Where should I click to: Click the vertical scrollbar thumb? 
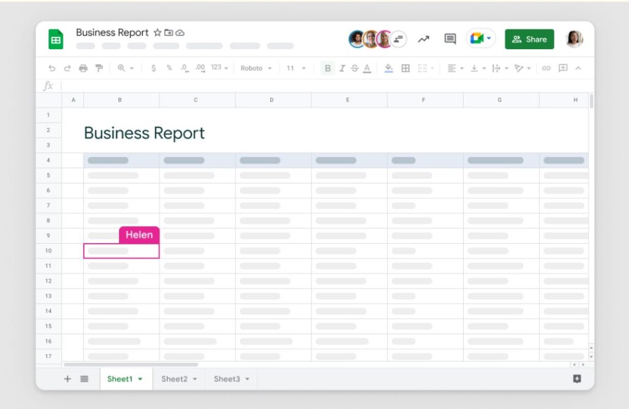[592, 101]
